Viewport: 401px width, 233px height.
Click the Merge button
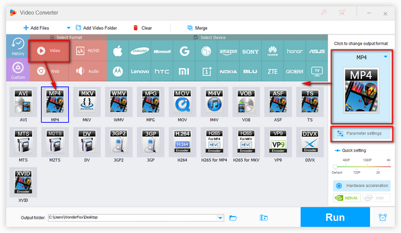pos(197,28)
